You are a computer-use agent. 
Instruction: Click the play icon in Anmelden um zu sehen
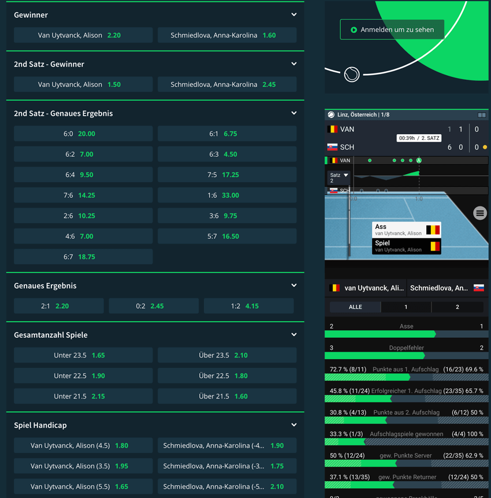click(354, 30)
